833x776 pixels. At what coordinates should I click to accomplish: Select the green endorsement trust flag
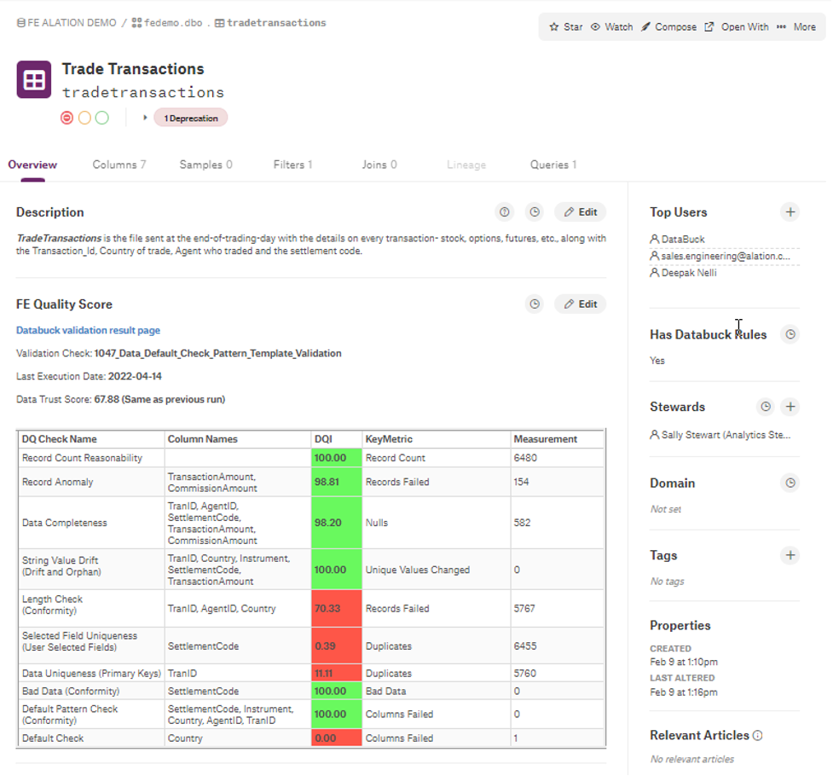[102, 118]
